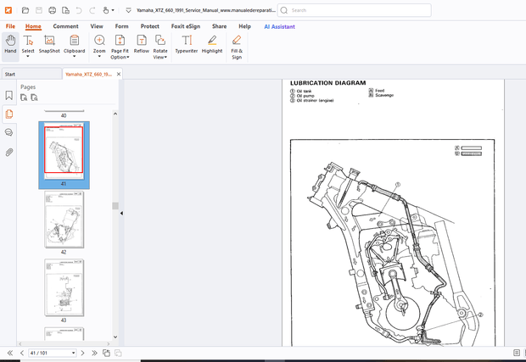
Task: Select page 42 thumbnail
Action: coord(64,220)
